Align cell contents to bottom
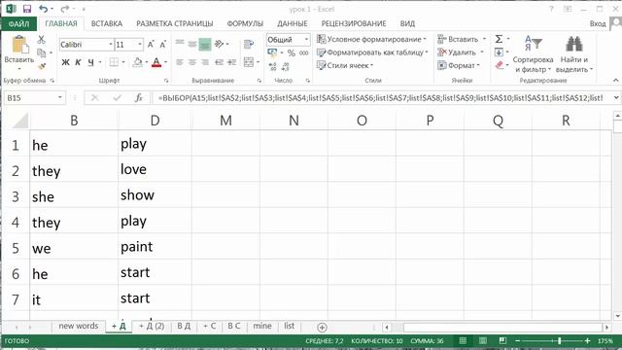This screenshot has width=622, height=350. pos(205,44)
